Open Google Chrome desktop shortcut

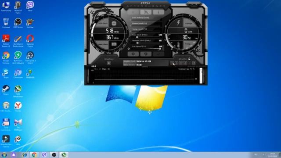coord(6,57)
